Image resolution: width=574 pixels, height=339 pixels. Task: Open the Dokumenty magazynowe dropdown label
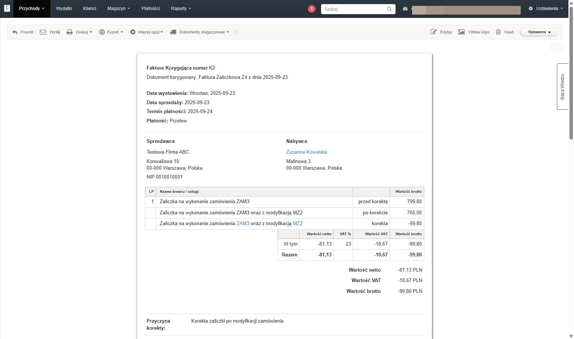pos(204,32)
